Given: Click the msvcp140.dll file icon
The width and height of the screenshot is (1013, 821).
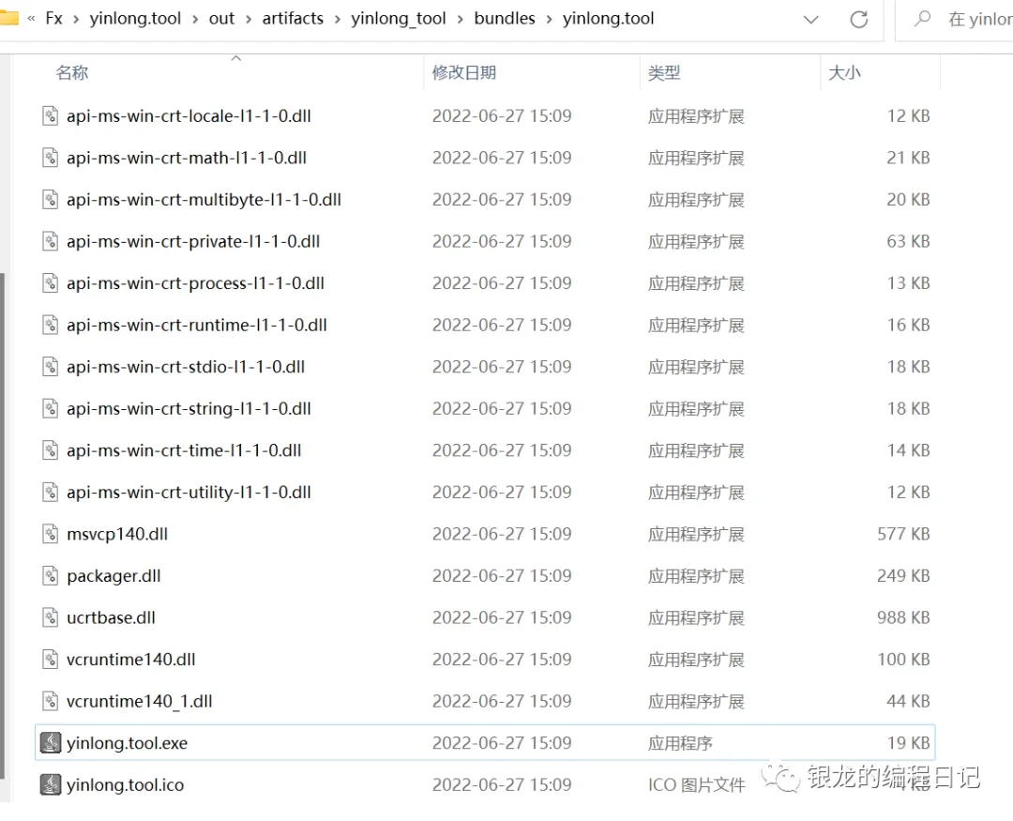Looking at the screenshot, I should click(49, 533).
